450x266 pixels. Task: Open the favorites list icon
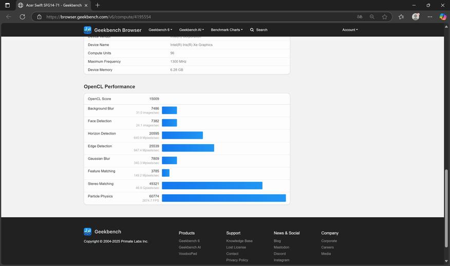[401, 16]
